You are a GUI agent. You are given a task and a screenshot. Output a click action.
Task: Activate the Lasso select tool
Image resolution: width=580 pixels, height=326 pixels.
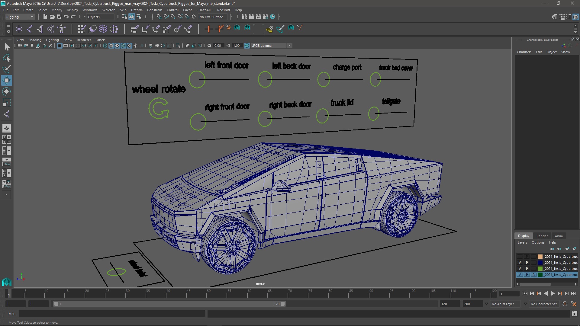click(7, 58)
